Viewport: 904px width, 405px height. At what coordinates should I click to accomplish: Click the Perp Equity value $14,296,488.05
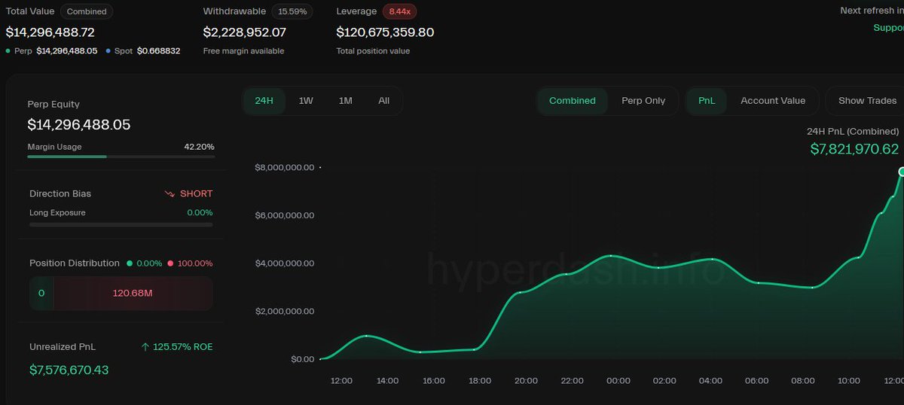[79, 125]
